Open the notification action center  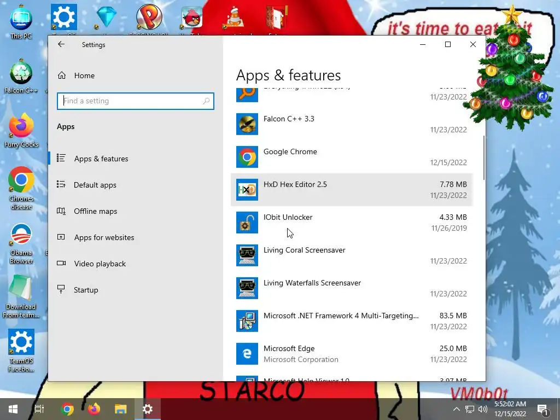[x=543, y=409]
